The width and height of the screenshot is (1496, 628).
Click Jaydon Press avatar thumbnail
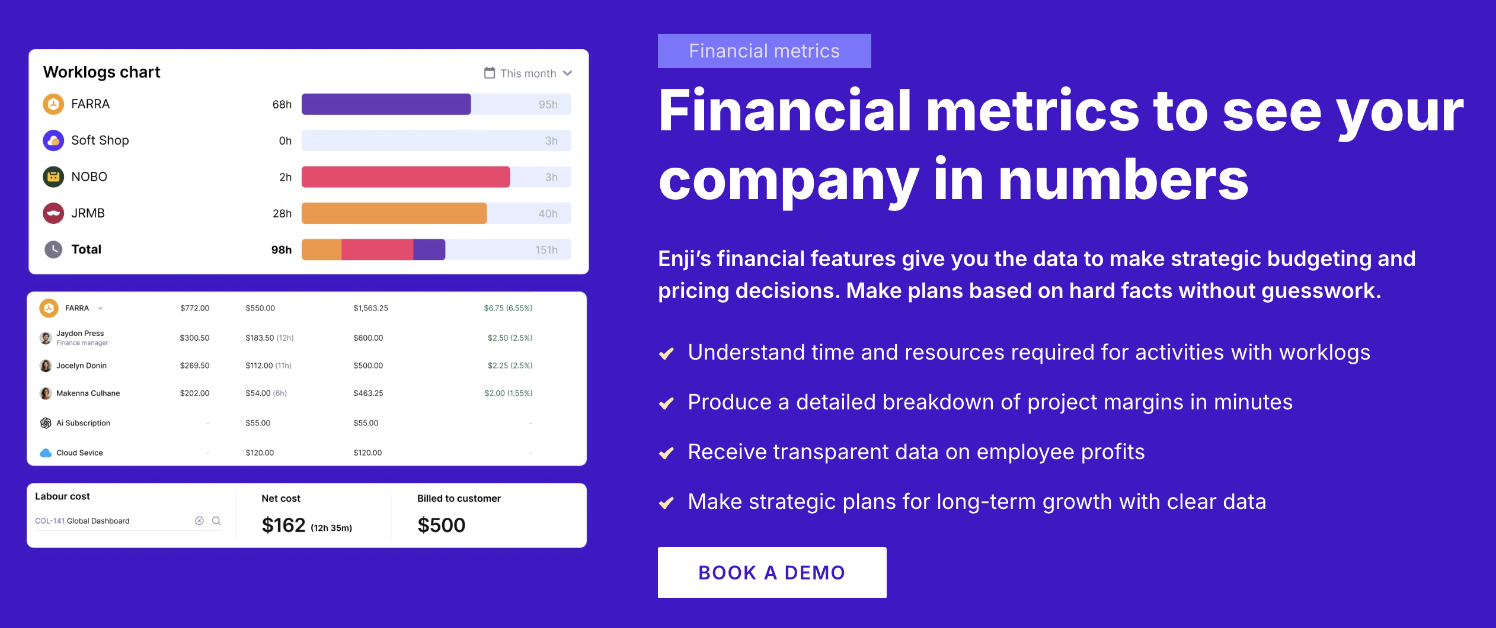coord(46,338)
